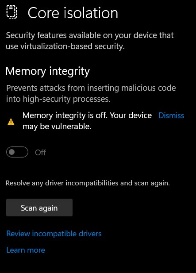Screen dimensions: 196x273
Task: Click the Memory integrity is off message
Action: [x=87, y=121]
